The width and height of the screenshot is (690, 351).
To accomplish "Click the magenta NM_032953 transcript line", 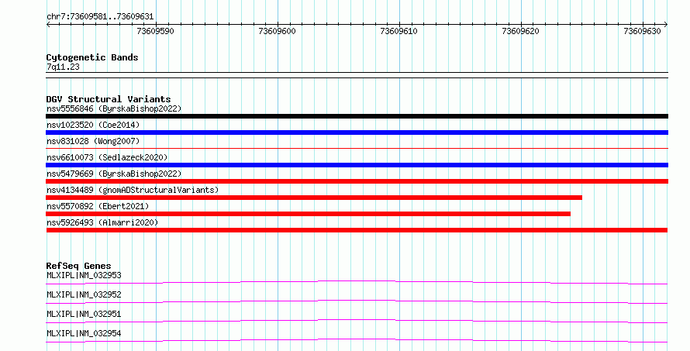I will click(x=357, y=282).
